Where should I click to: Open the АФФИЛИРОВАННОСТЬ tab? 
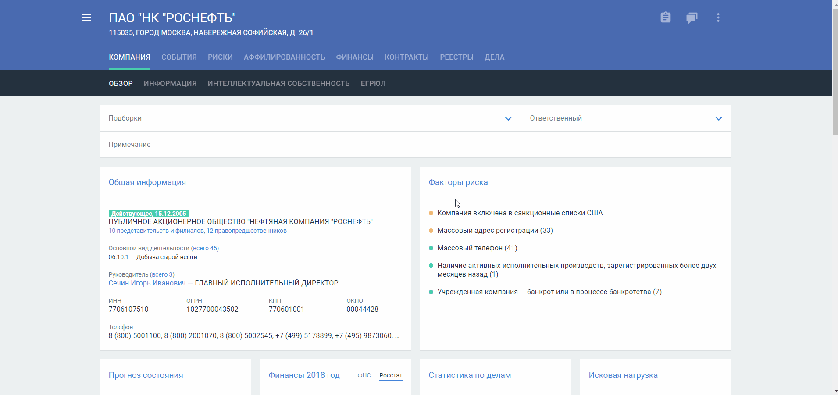(284, 57)
